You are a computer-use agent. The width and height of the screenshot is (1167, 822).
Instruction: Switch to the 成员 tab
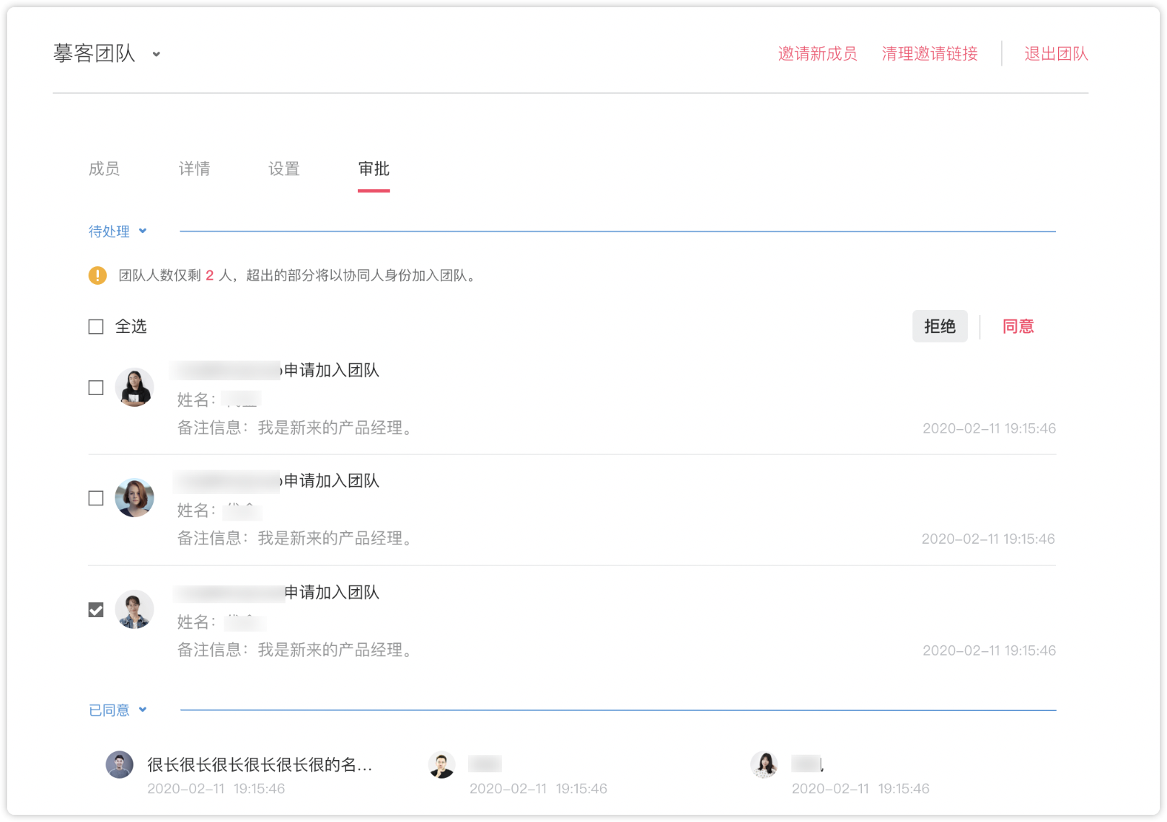pos(104,169)
